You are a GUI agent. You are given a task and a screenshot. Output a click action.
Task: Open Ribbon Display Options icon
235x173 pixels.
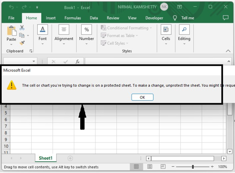click(179, 7)
